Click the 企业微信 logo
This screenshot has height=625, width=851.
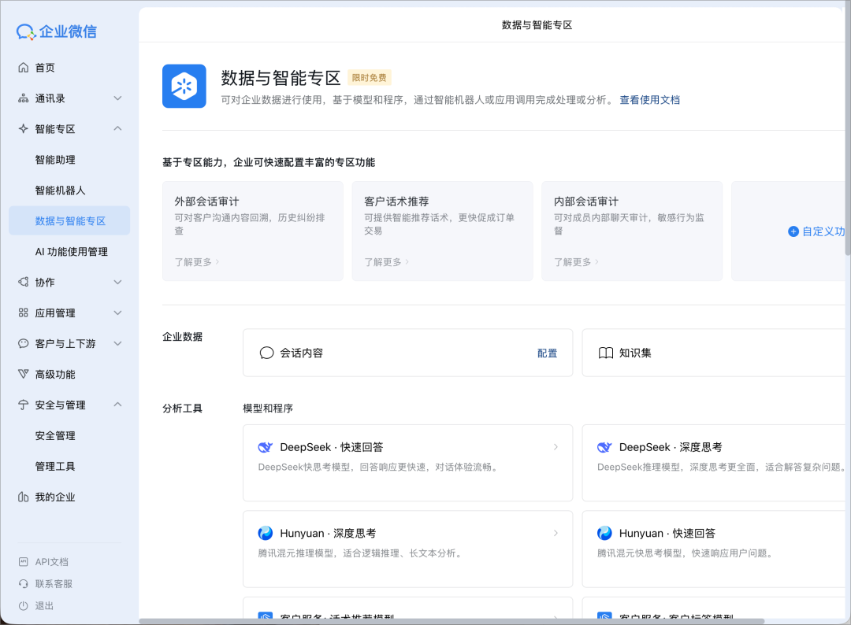[x=57, y=31]
